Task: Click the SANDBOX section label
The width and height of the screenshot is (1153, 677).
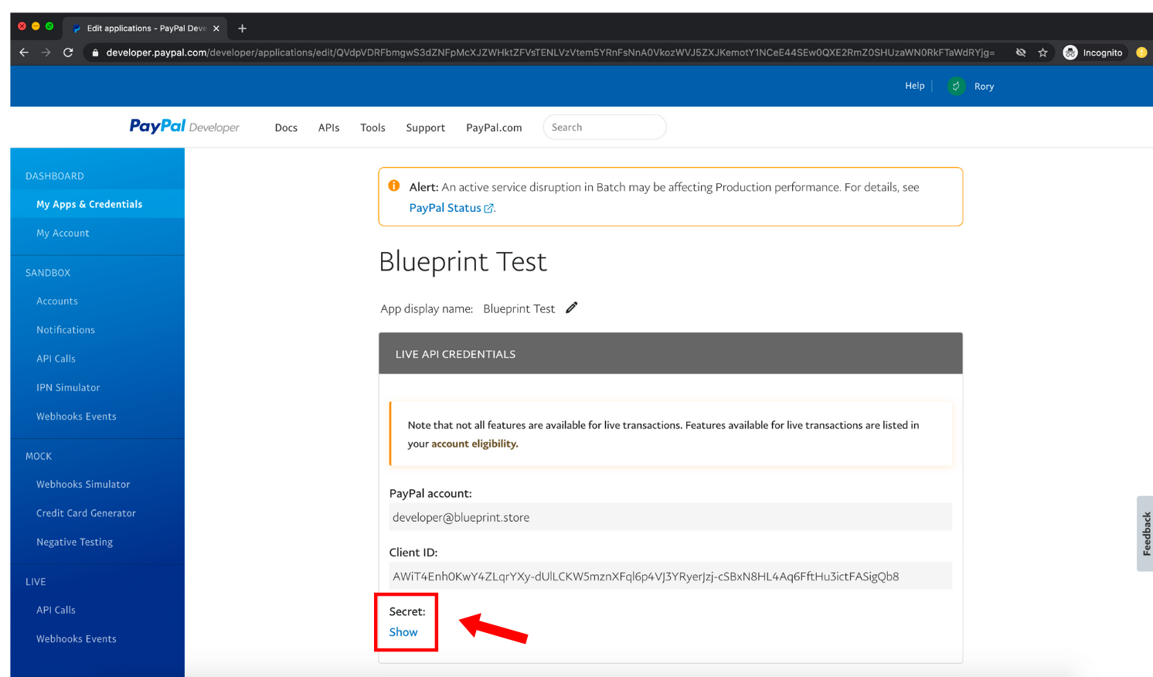Action: coord(48,273)
